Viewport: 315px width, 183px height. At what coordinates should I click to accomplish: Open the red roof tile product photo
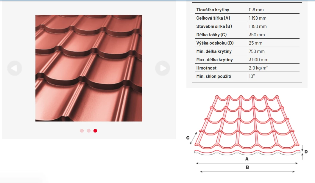pyautogui.click(x=89, y=68)
